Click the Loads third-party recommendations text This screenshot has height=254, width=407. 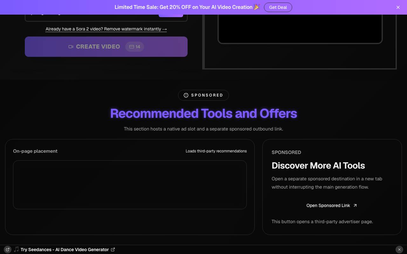(216, 151)
